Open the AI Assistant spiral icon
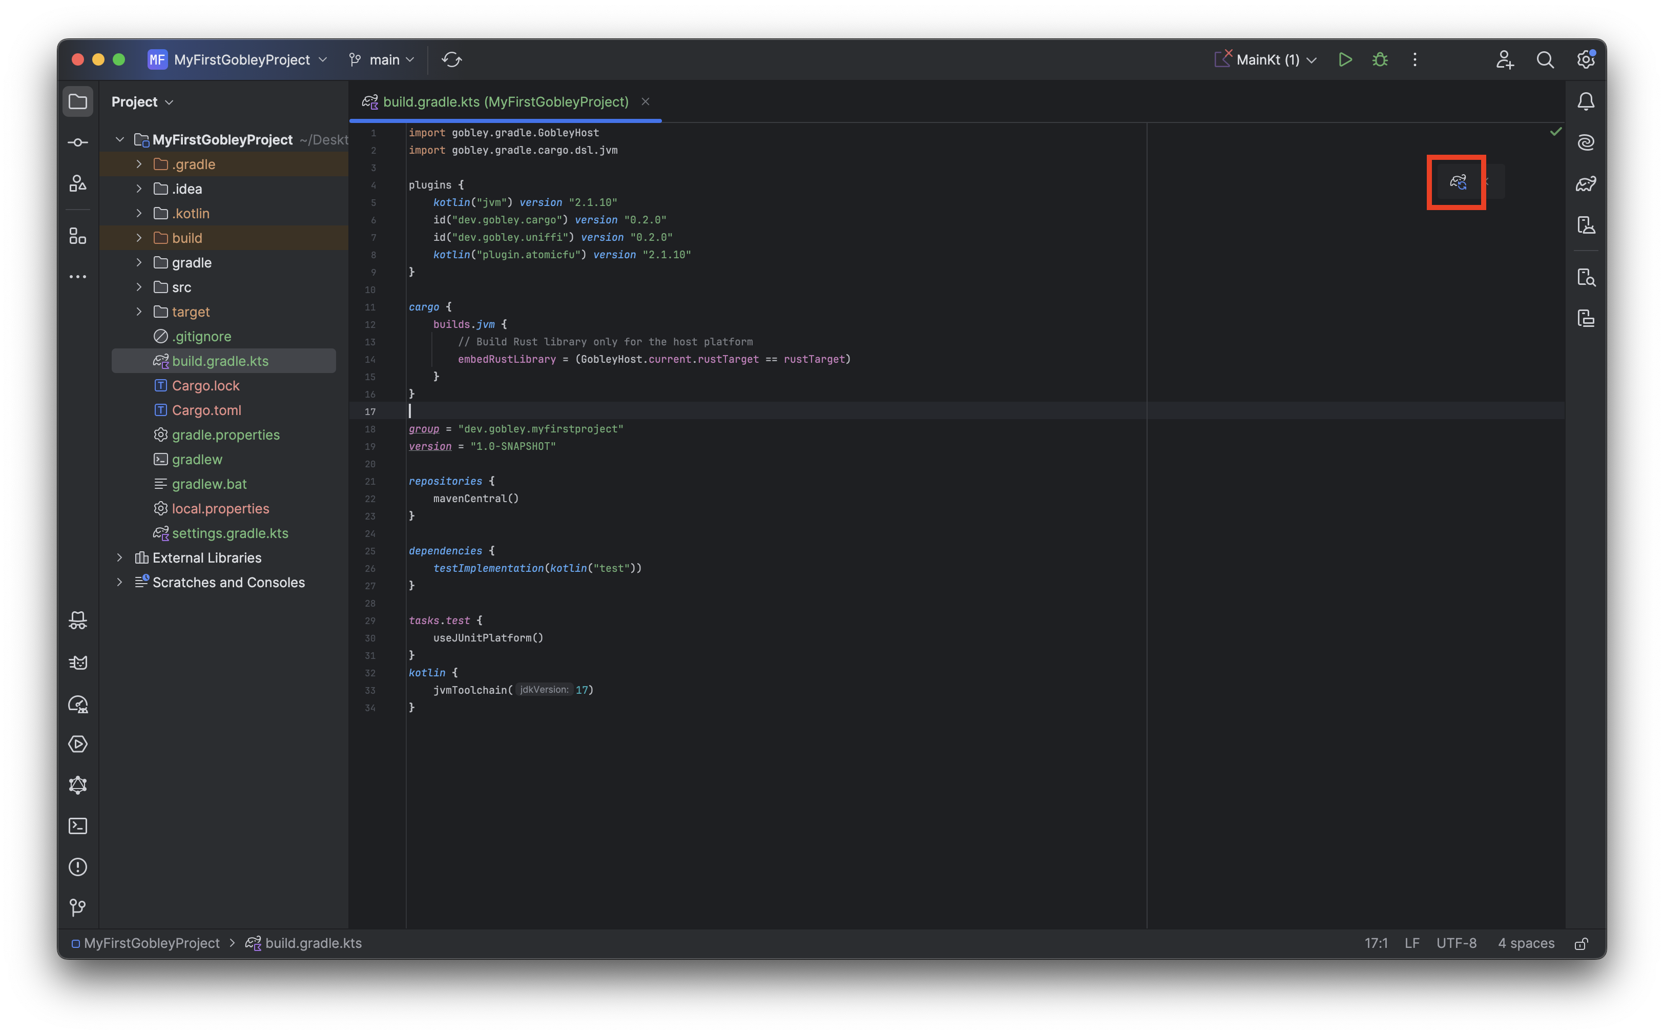 coord(1585,142)
